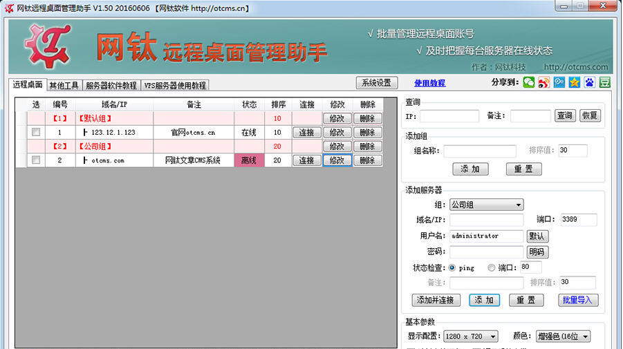This screenshot has height=349, width=623.
Task: Click the 组名称 group name field
Action: 480,151
